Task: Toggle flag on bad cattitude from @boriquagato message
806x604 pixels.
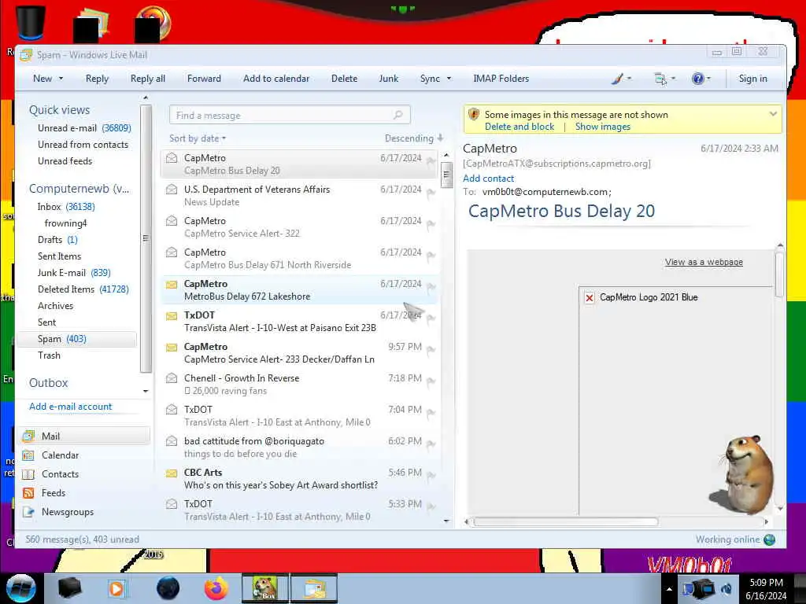Action: coord(431,444)
